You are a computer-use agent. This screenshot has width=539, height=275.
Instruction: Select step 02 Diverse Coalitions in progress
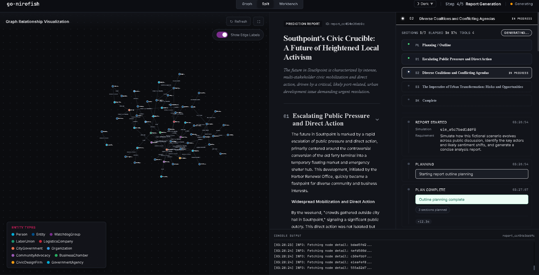[x=467, y=73]
